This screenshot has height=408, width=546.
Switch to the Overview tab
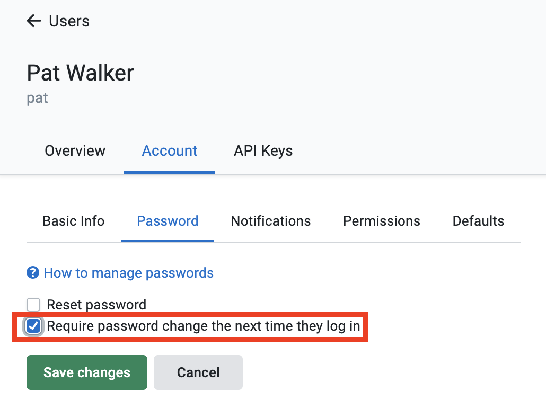[x=75, y=150]
